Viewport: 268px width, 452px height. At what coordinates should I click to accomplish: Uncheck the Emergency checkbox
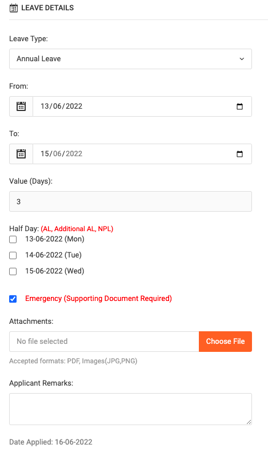tap(13, 299)
